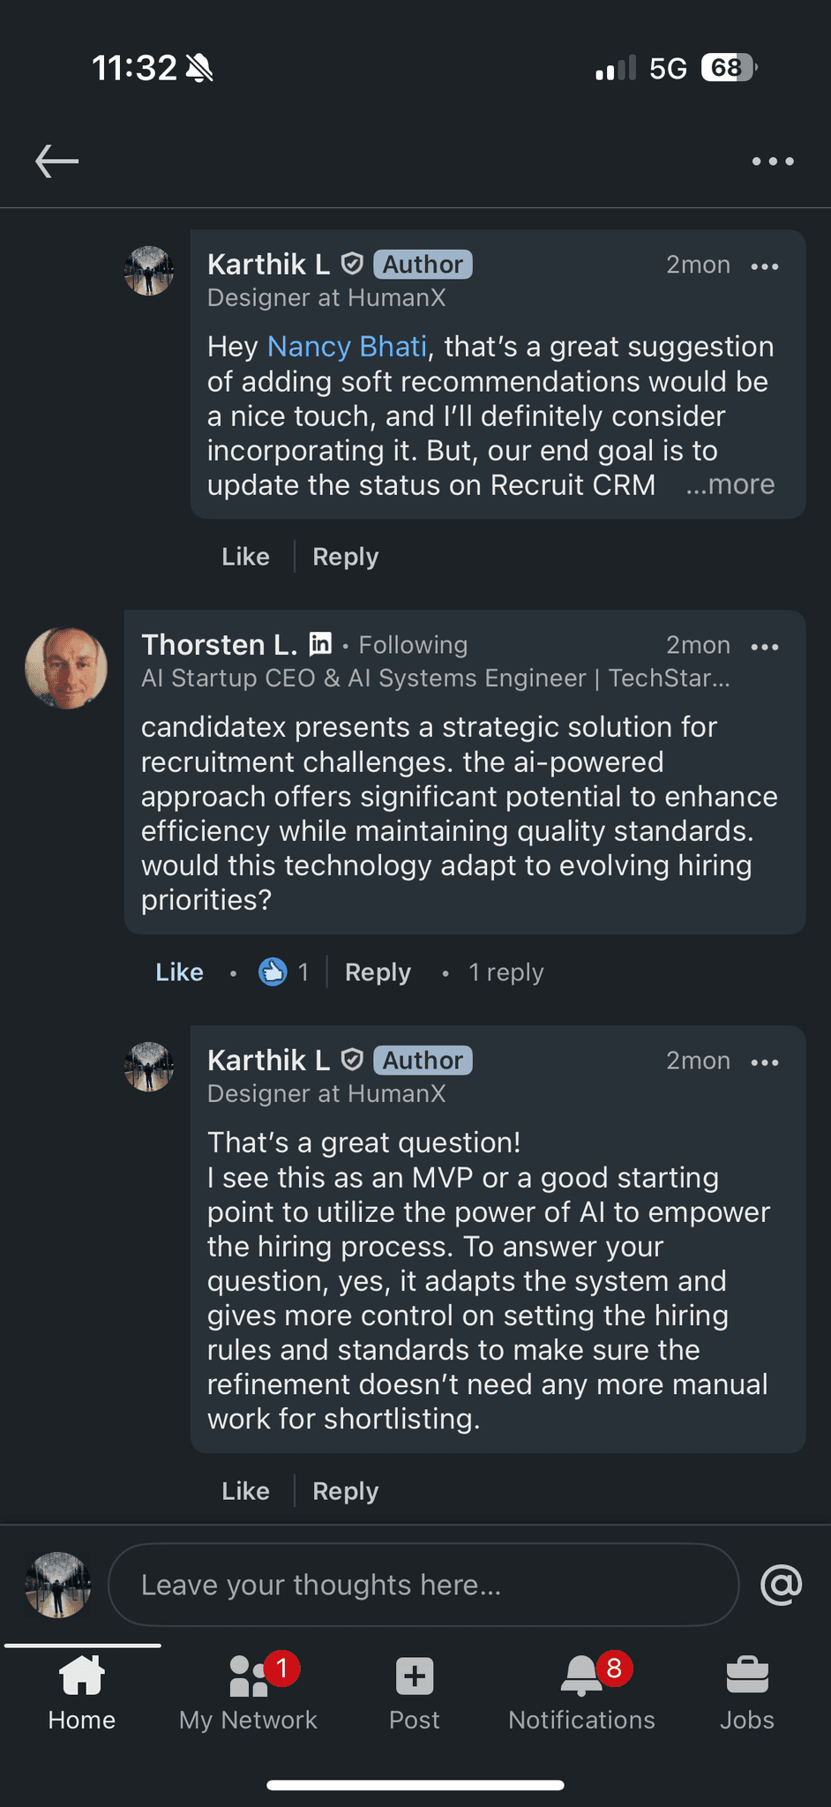831x1807 pixels.
Task: Expand truncated comment with '...more'
Action: (x=730, y=484)
